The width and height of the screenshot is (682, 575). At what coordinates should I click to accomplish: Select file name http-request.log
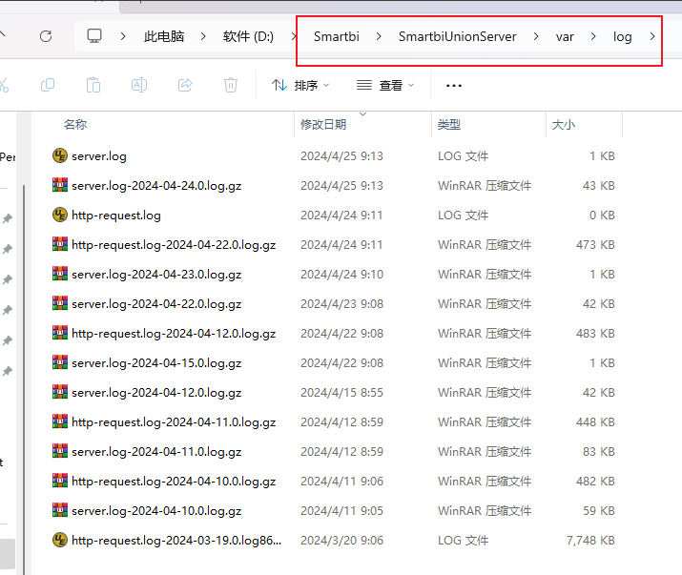click(116, 216)
